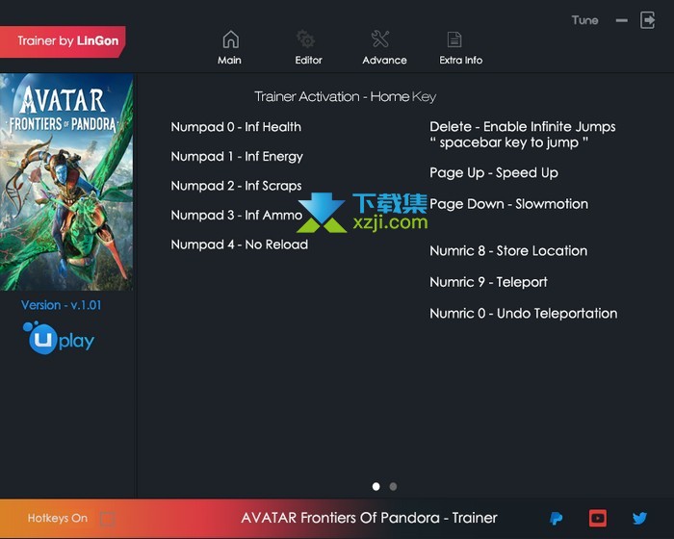Click 'Numpad 3 - Inf Ammo' text
The height and width of the screenshot is (539, 674).
coord(237,215)
